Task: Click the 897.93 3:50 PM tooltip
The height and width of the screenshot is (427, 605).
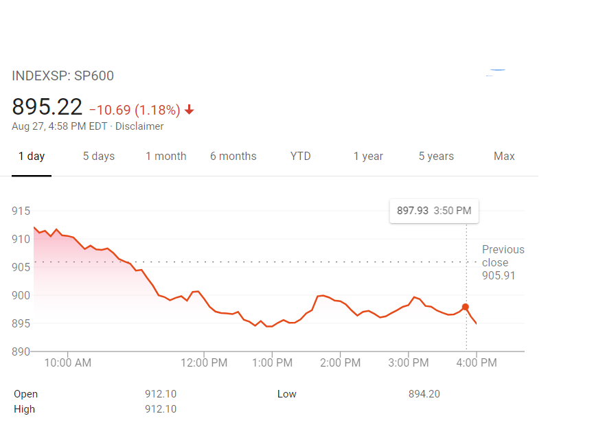Action: (434, 211)
